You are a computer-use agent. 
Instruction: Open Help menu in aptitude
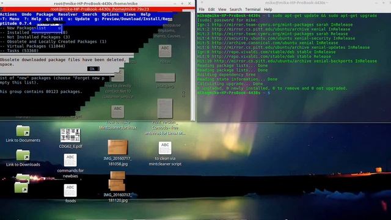145,15
